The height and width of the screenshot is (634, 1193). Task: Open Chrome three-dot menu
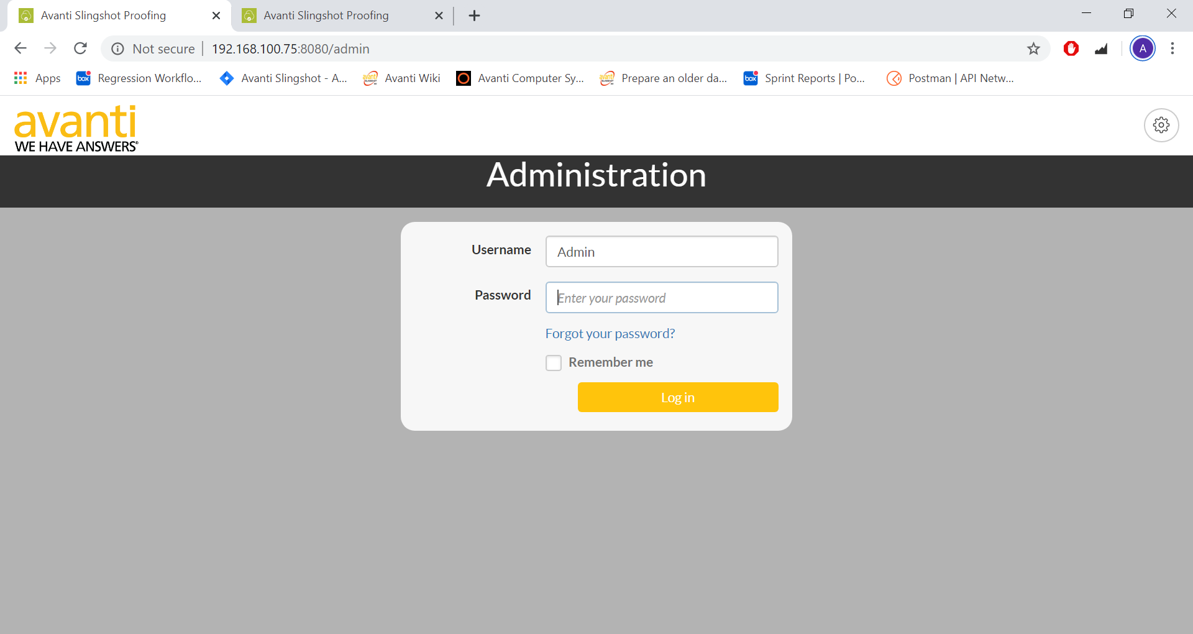tap(1172, 48)
